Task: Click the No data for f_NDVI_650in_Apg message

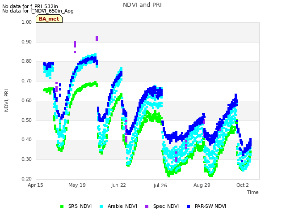Action: point(38,11)
